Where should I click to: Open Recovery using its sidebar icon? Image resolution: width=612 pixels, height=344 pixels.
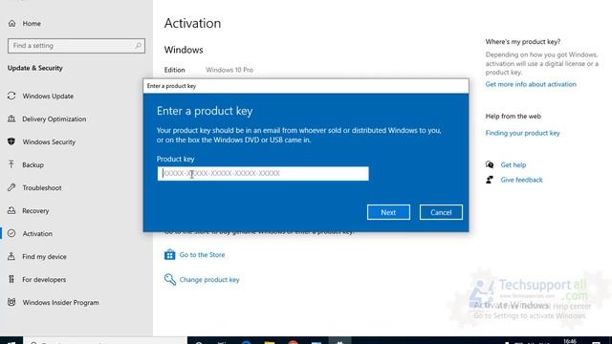pyautogui.click(x=11, y=210)
